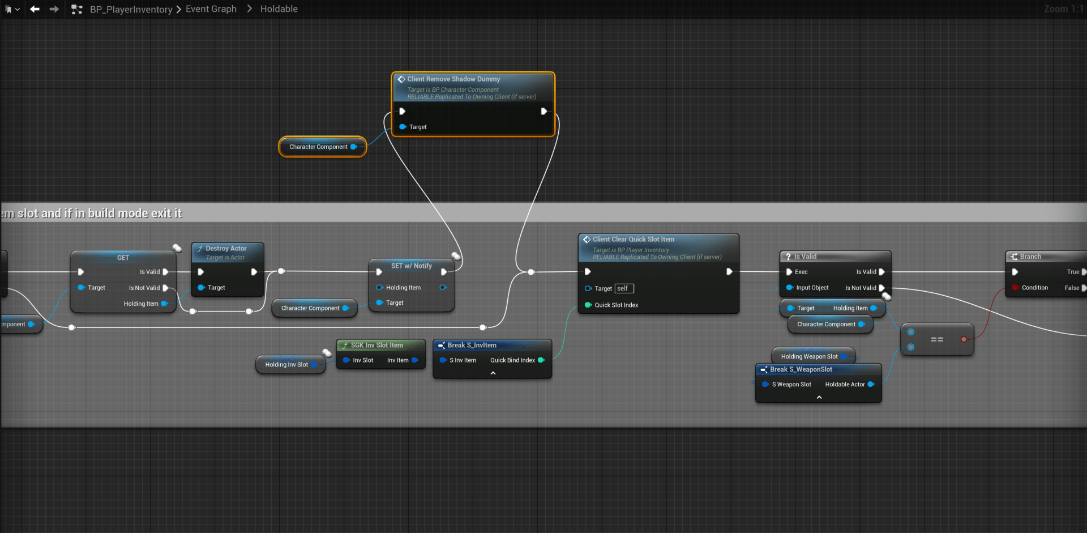Screen dimensions: 1087x533
Task: Expand the Break S_InvItem node pins
Action: 493,373
